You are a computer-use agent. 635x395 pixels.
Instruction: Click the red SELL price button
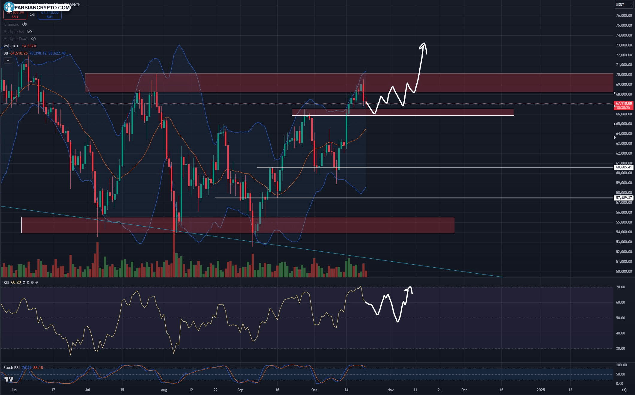15,15
